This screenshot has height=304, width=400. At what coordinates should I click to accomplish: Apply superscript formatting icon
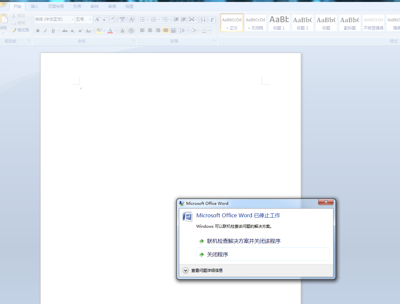click(80, 31)
